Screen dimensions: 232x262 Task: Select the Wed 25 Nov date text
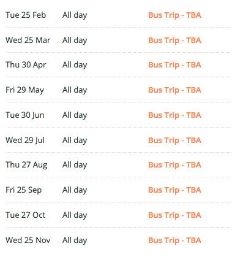coord(28,241)
